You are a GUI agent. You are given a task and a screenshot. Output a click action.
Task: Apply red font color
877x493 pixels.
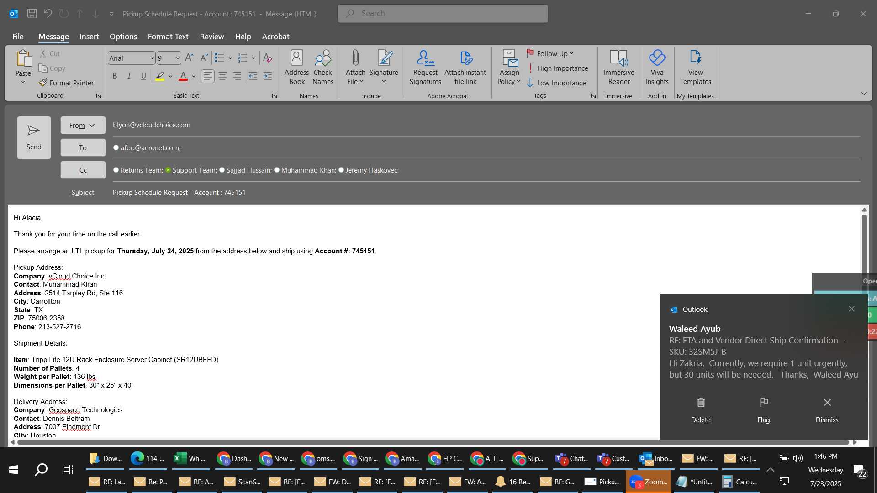(x=183, y=76)
